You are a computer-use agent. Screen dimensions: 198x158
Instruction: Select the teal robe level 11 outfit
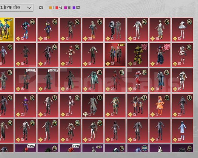pyautogui.click(x=93, y=80)
